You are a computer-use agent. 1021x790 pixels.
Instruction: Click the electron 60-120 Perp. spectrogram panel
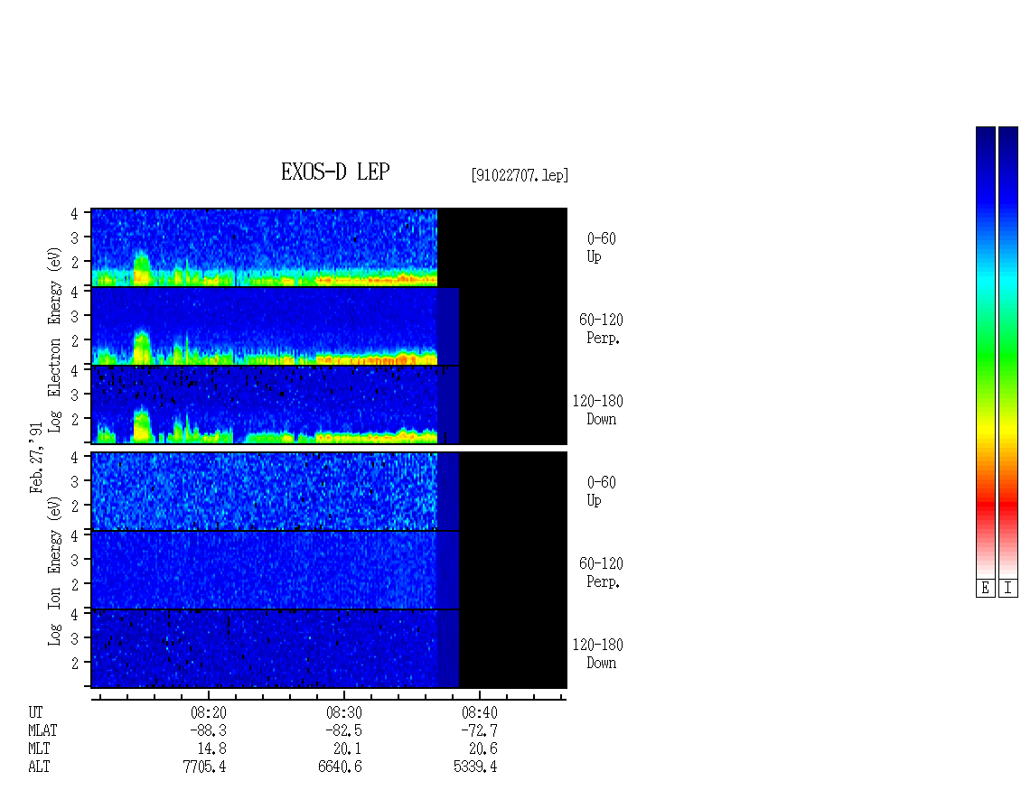[x=329, y=327]
